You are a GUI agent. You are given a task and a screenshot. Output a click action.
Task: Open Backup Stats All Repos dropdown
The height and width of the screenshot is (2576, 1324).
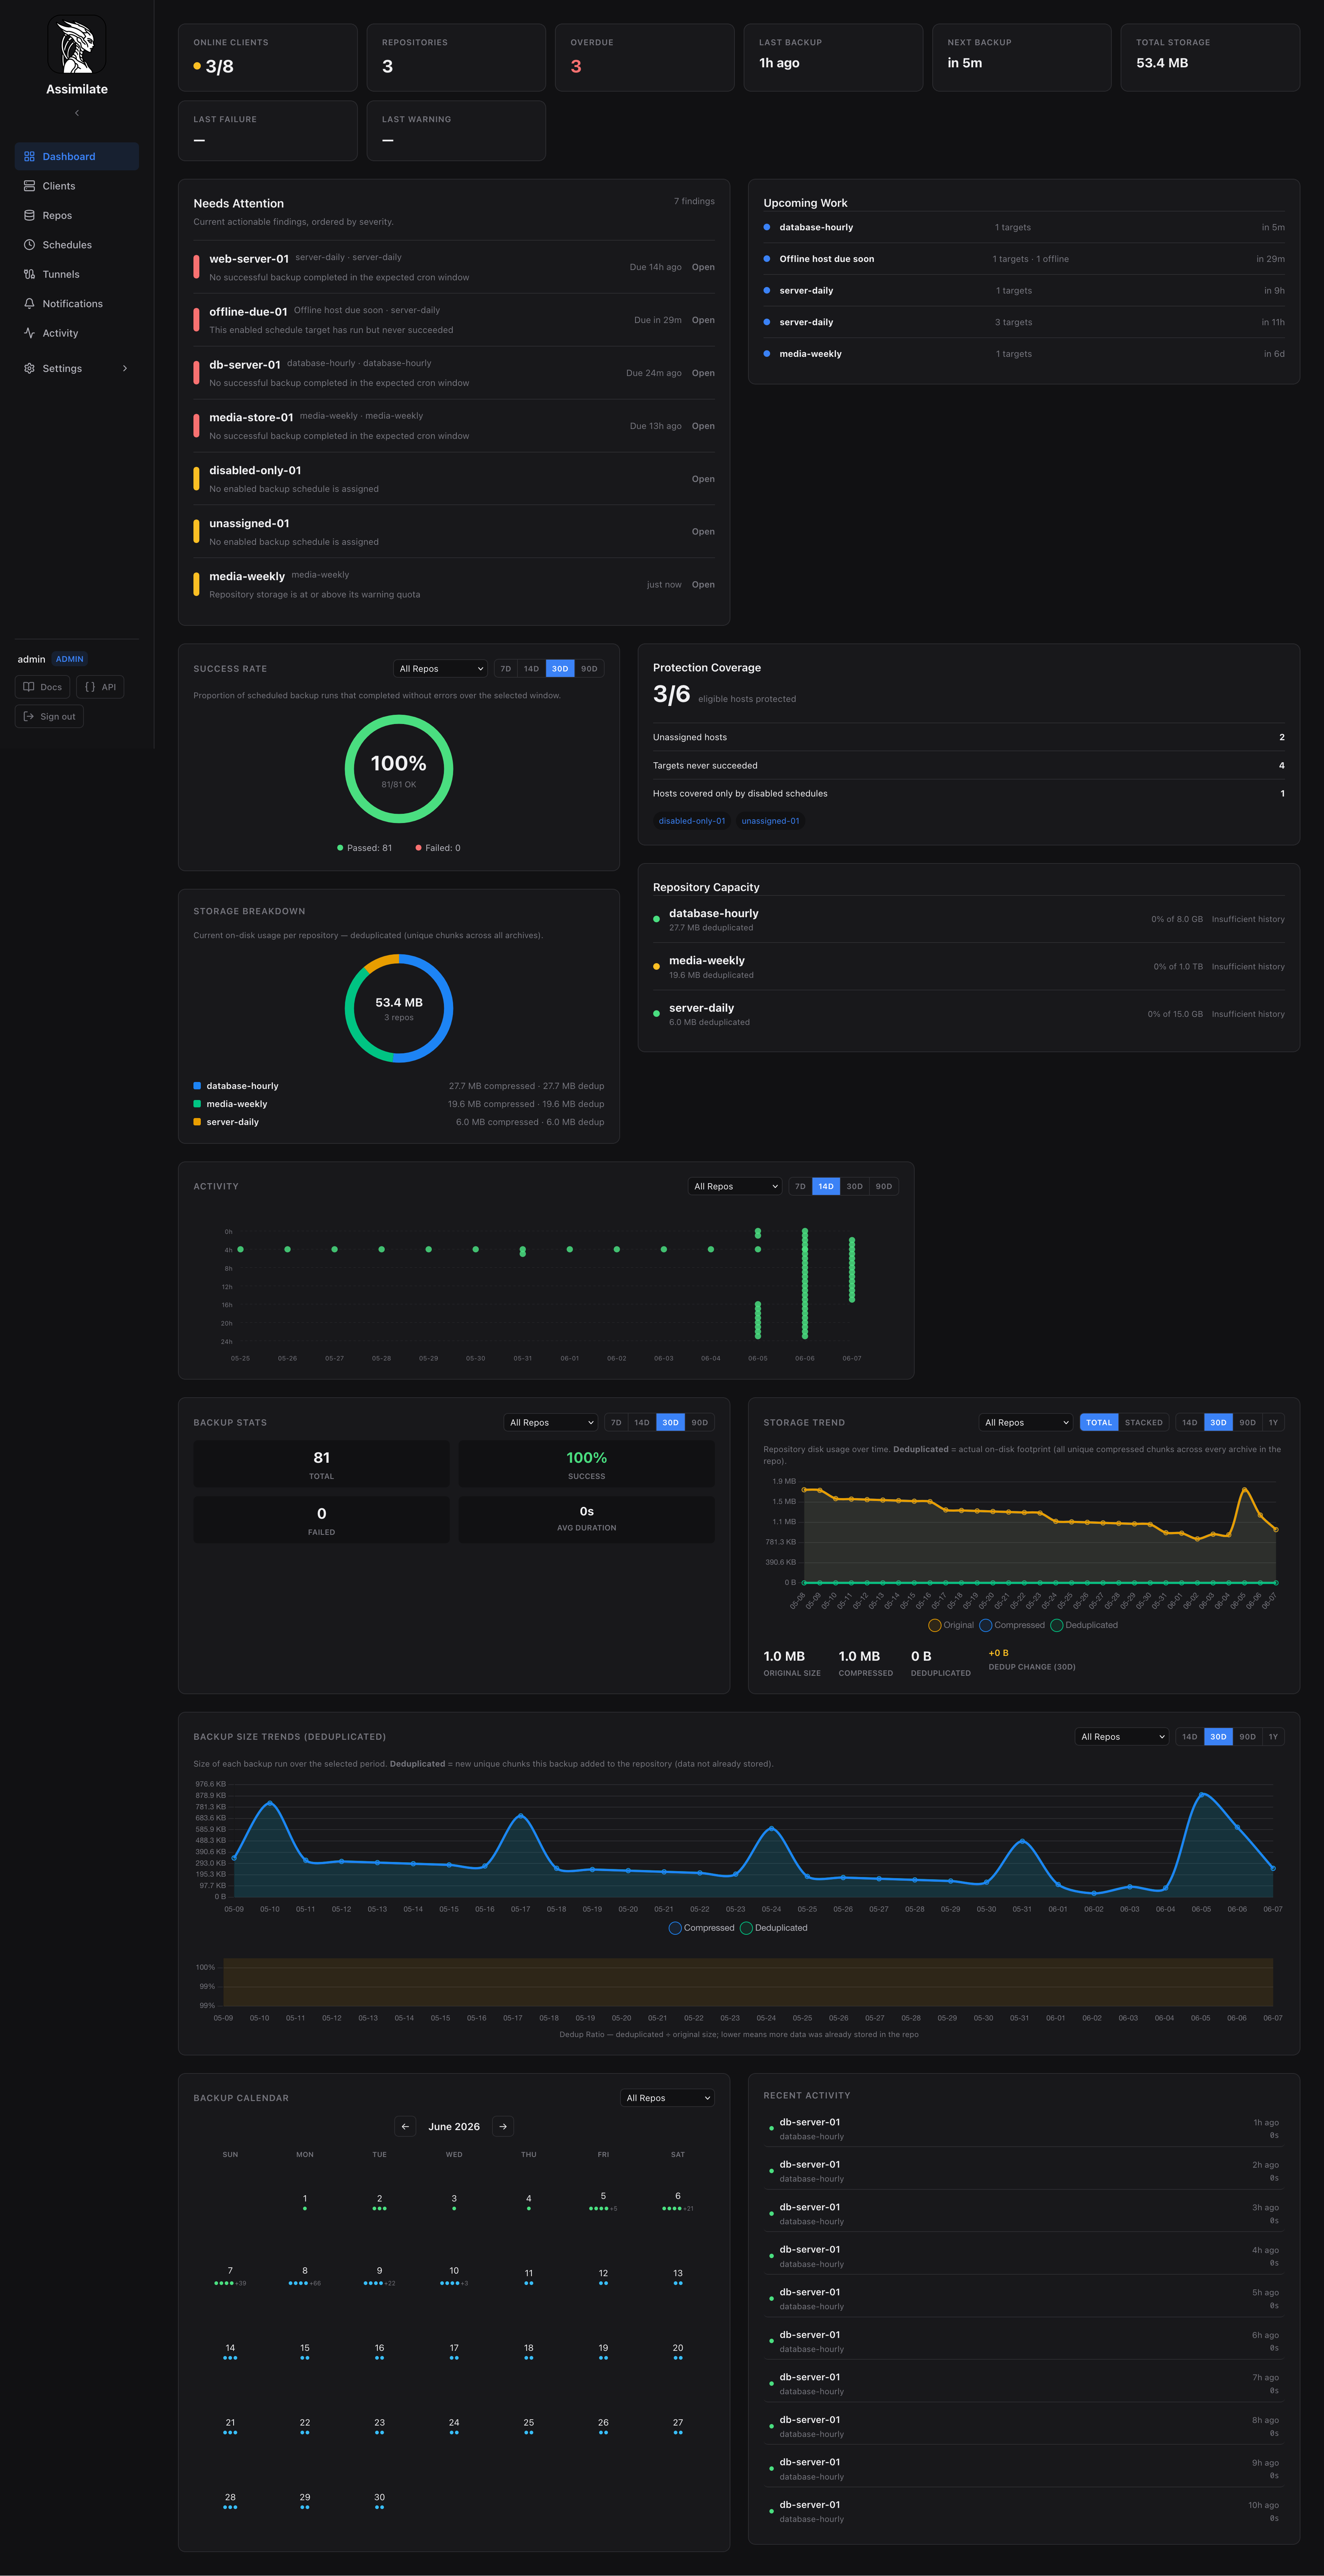551,1422
